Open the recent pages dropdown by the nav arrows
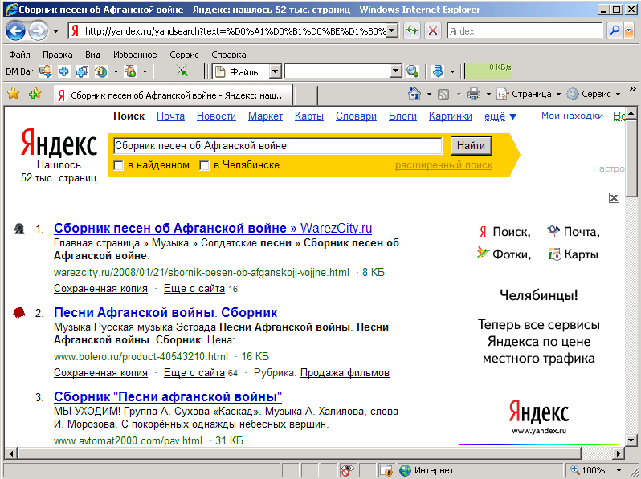Image resolution: width=641 pixels, height=479 pixels. 56,31
